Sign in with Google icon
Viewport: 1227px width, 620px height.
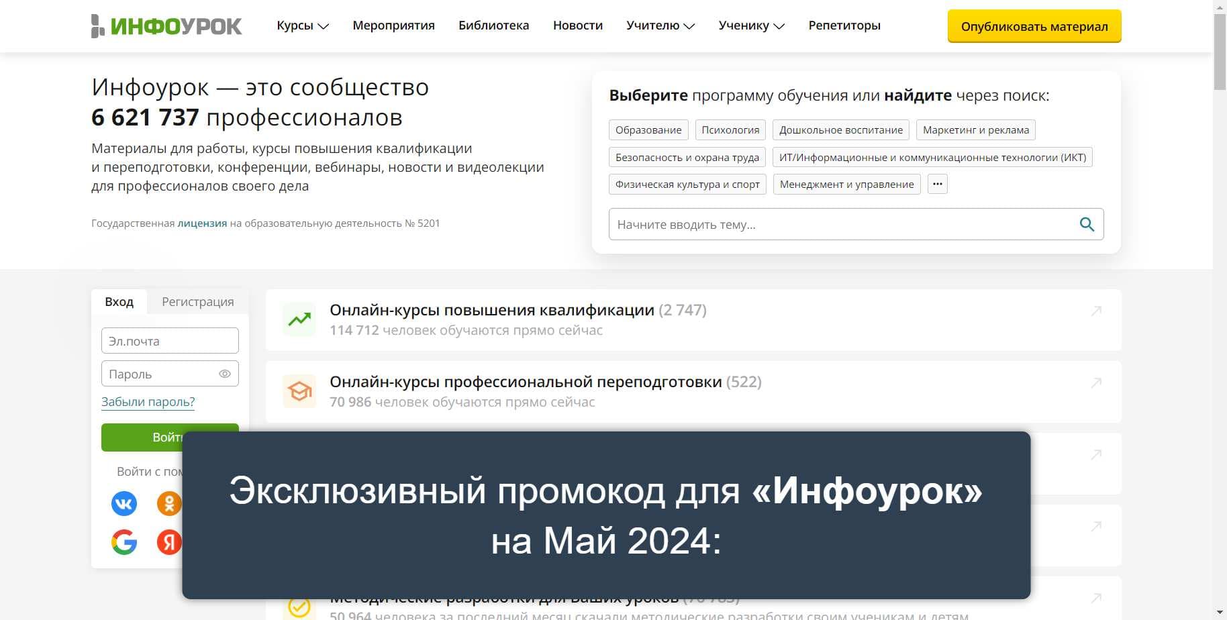point(124,542)
